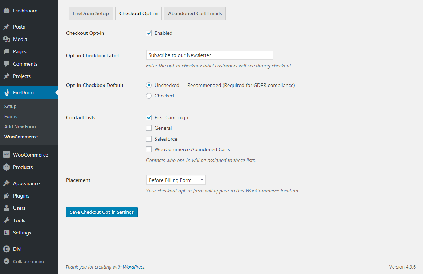
Task: Click the Posts pushpin icon
Action: 6,27
